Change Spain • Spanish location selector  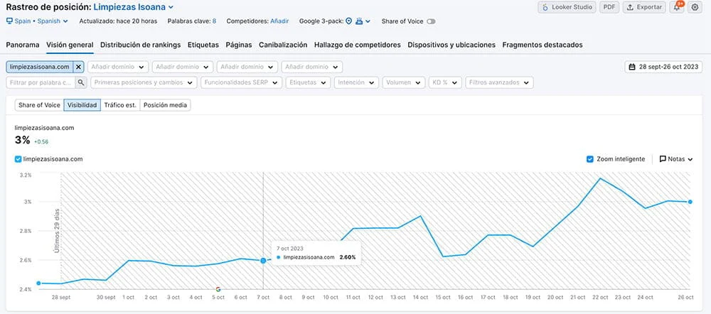coord(37,21)
